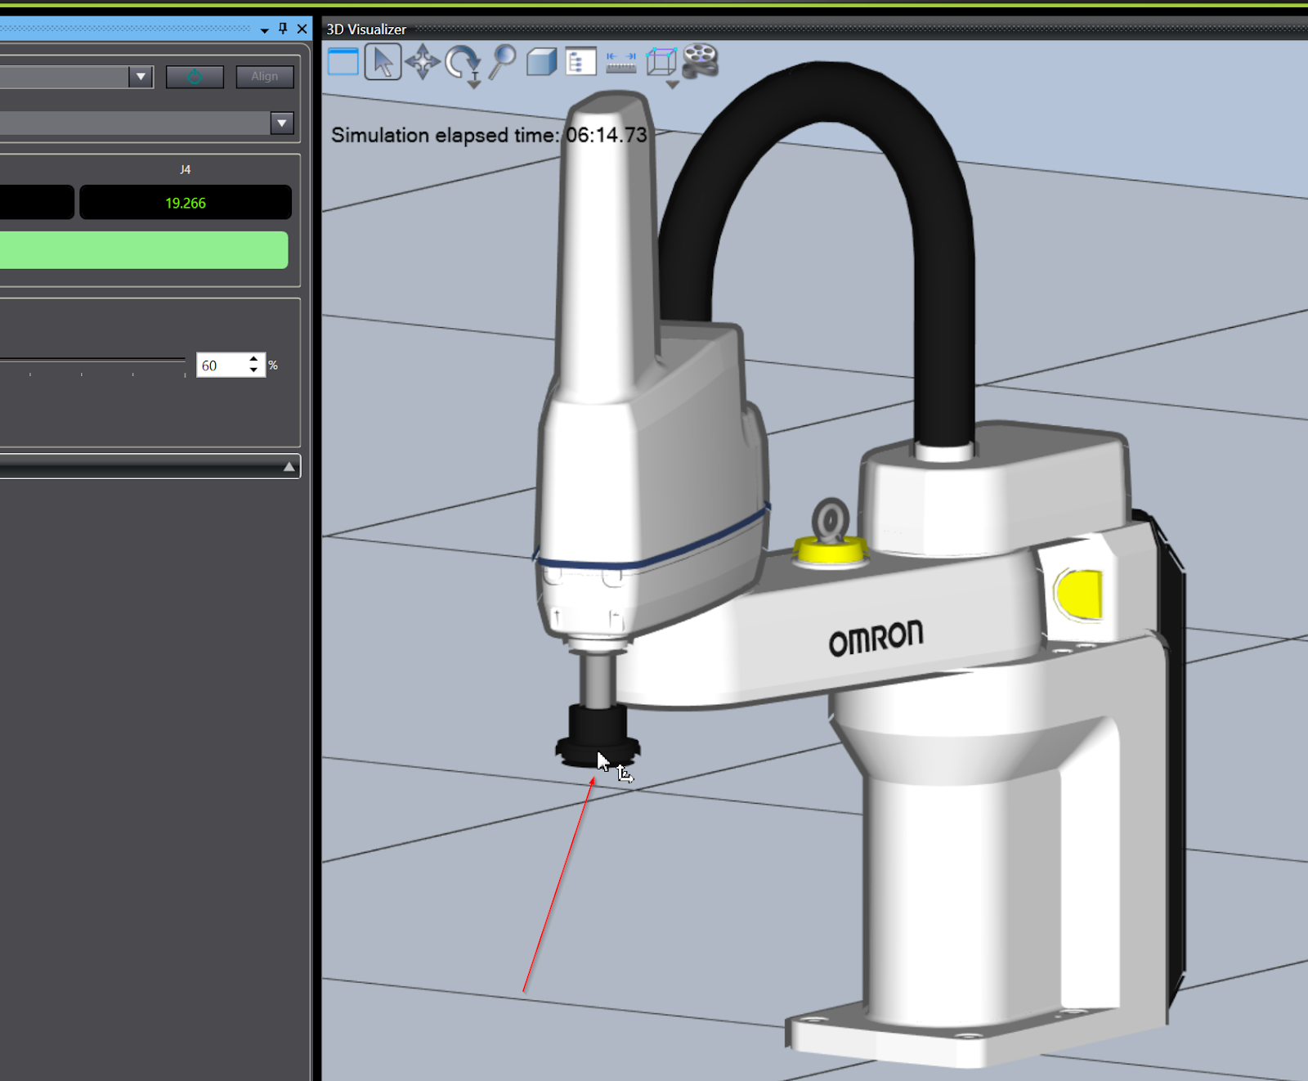Image resolution: width=1308 pixels, height=1081 pixels.
Task: Click the 3D Visualizer title tab
Action: coord(366,29)
